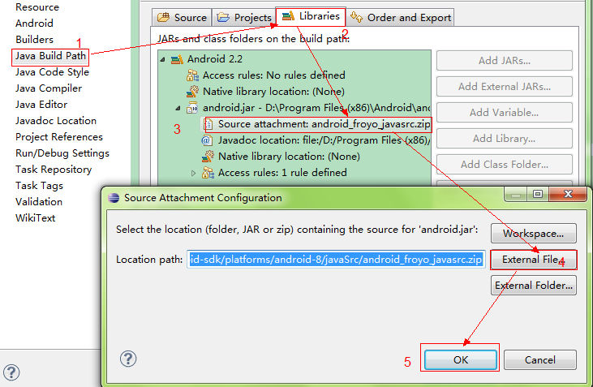Click the Libraries tab books icon
The image size is (593, 387).
click(x=288, y=16)
